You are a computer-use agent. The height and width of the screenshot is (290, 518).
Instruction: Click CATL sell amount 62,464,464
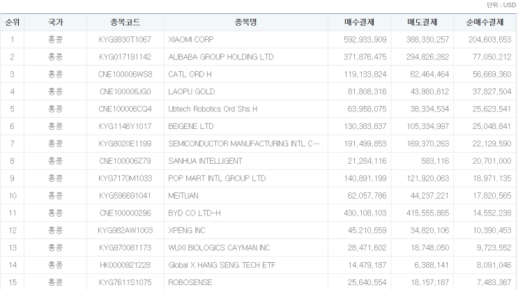click(429, 75)
